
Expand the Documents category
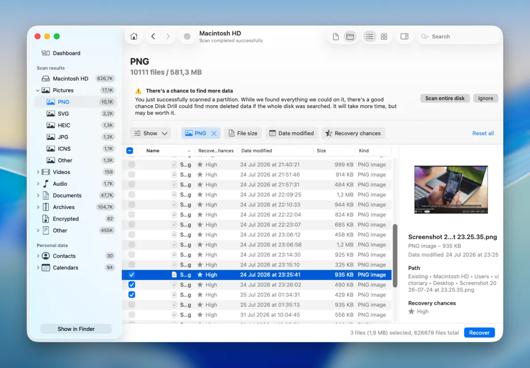coord(38,196)
